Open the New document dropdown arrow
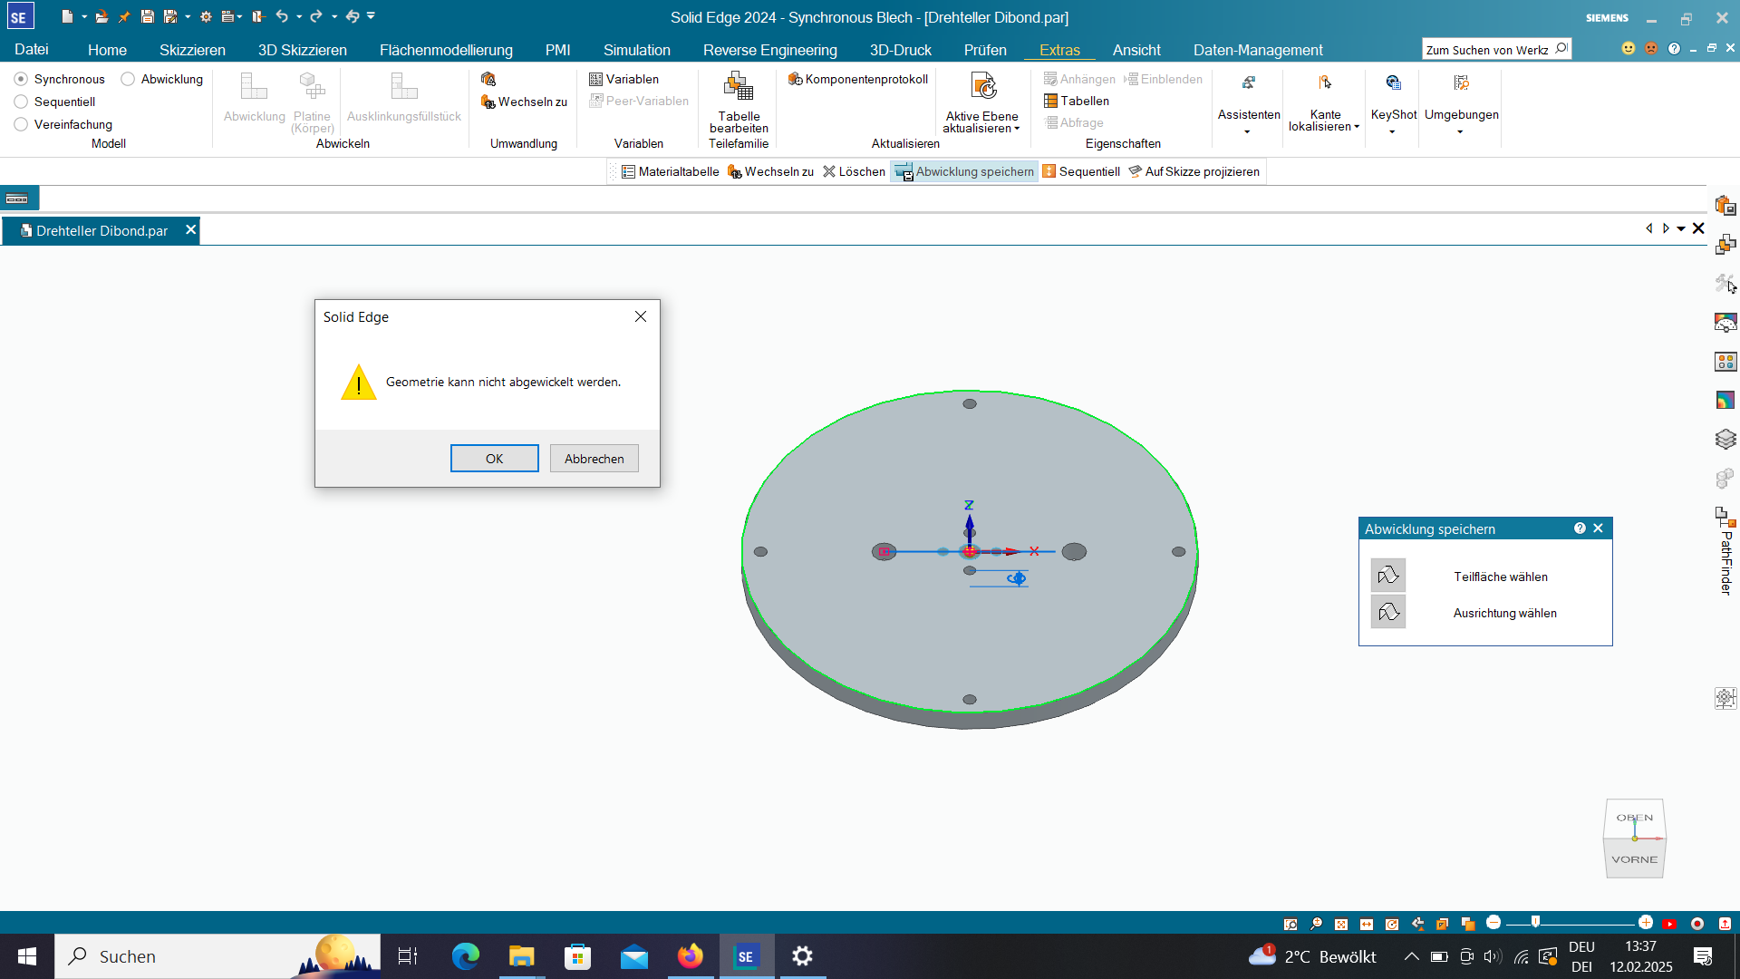Screen dimensions: 1740x979 tap(84, 16)
